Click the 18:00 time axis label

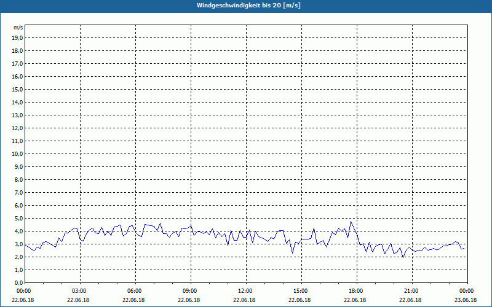click(357, 291)
